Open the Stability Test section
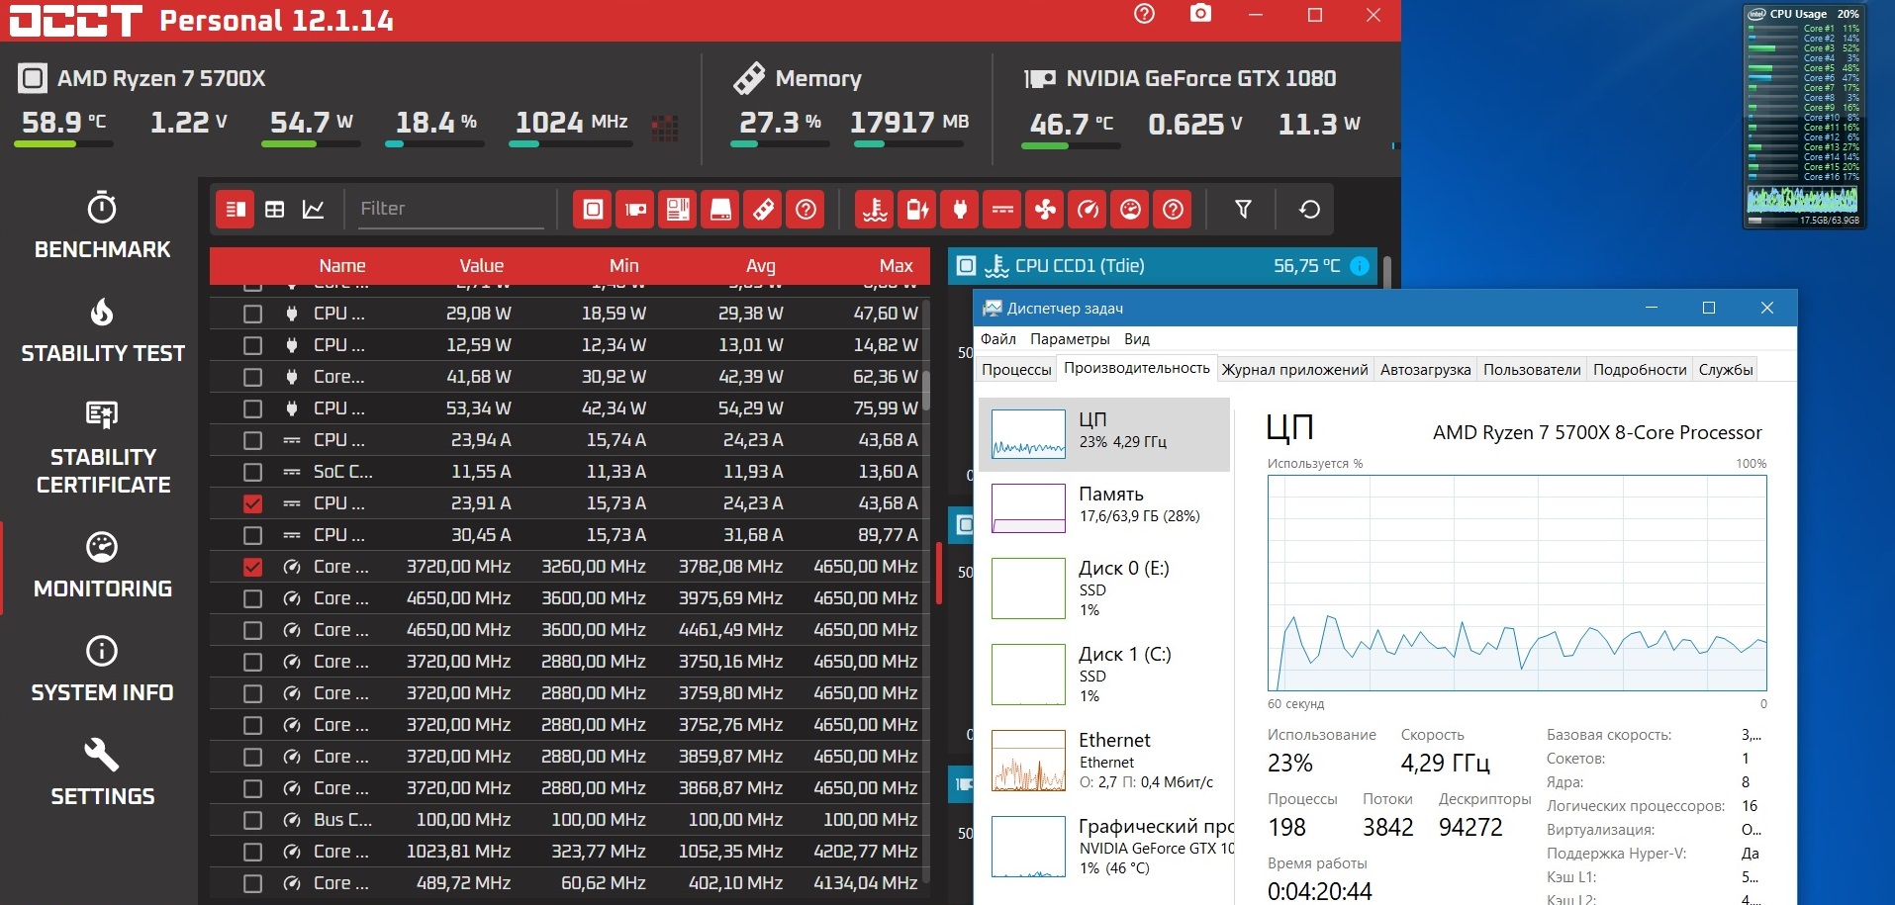 (x=102, y=330)
